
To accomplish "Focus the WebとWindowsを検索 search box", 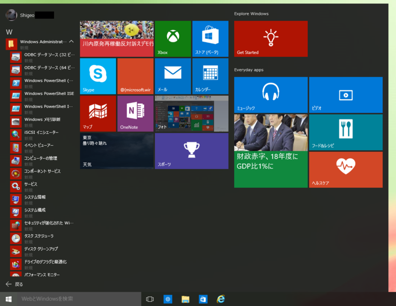I will tap(79, 299).
